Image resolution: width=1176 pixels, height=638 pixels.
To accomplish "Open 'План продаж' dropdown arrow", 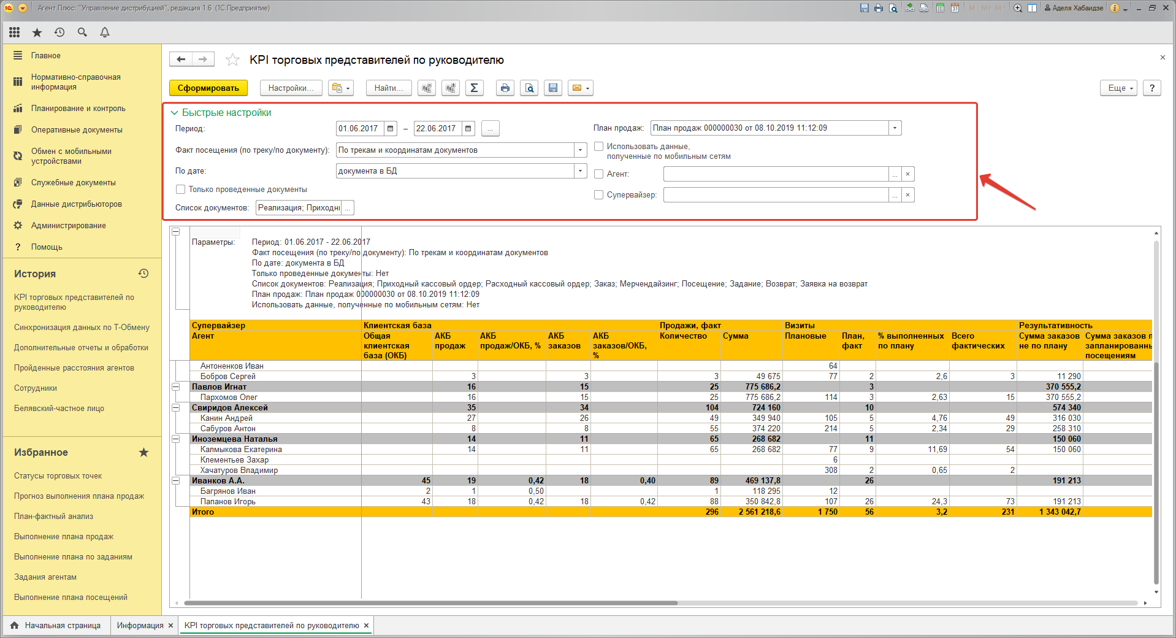I will tap(895, 128).
